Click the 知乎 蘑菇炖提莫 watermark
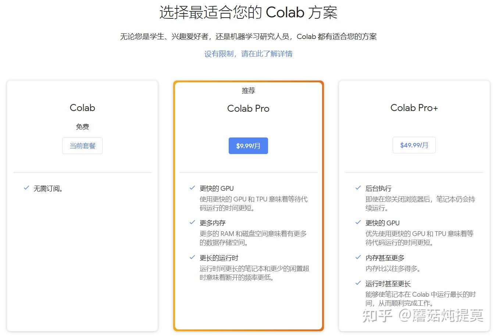The width and height of the screenshot is (496, 336). (x=423, y=315)
